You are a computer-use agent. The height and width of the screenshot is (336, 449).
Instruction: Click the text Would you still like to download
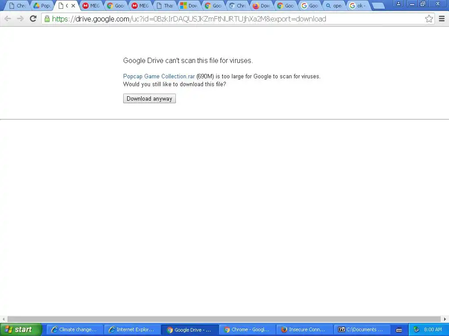coord(175,84)
